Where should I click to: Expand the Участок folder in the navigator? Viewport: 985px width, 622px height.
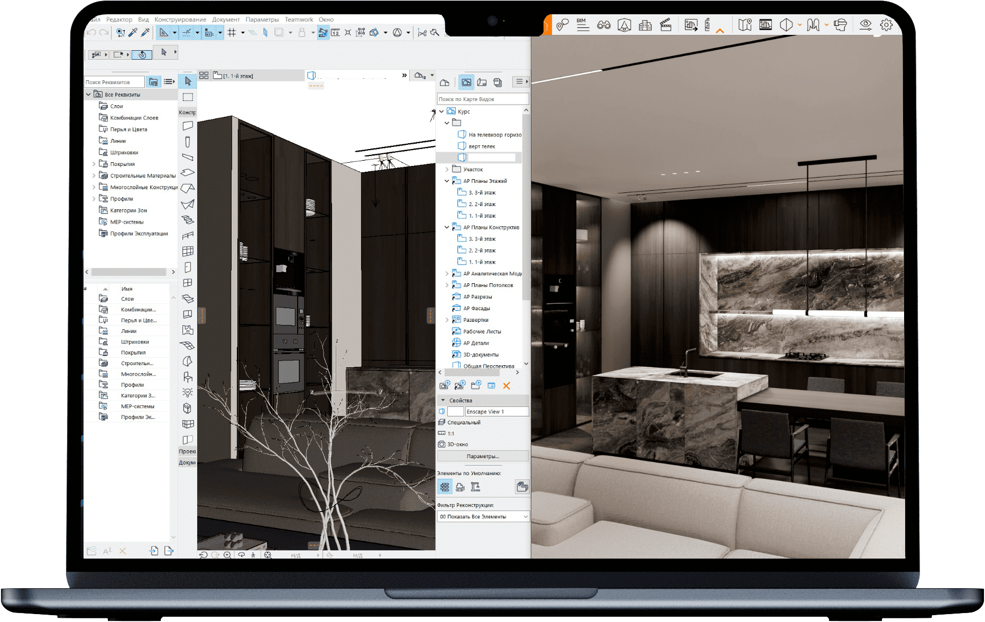[447, 170]
